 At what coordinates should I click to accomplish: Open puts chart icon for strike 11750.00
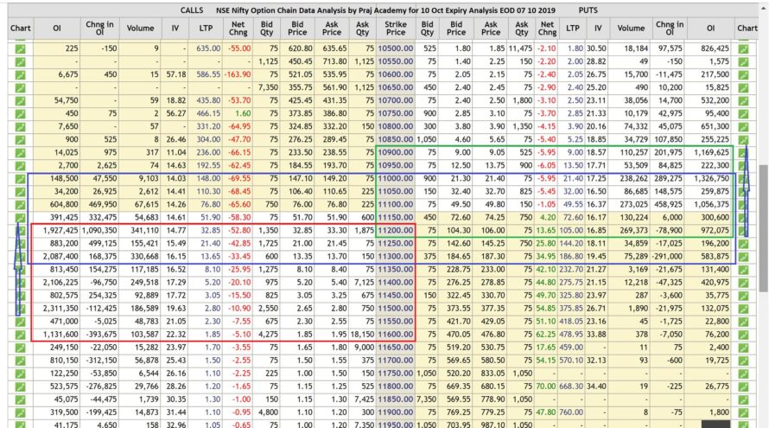pos(743,374)
